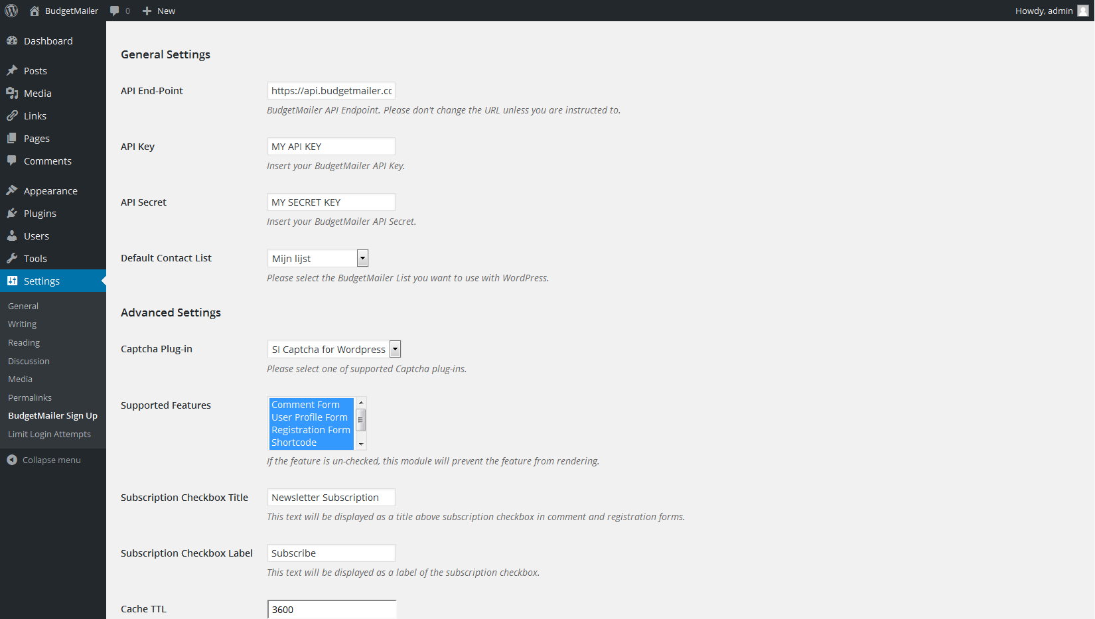Click the Comments speech bubble sidebar icon
Image resolution: width=1095 pixels, height=619 pixels.
tap(12, 161)
